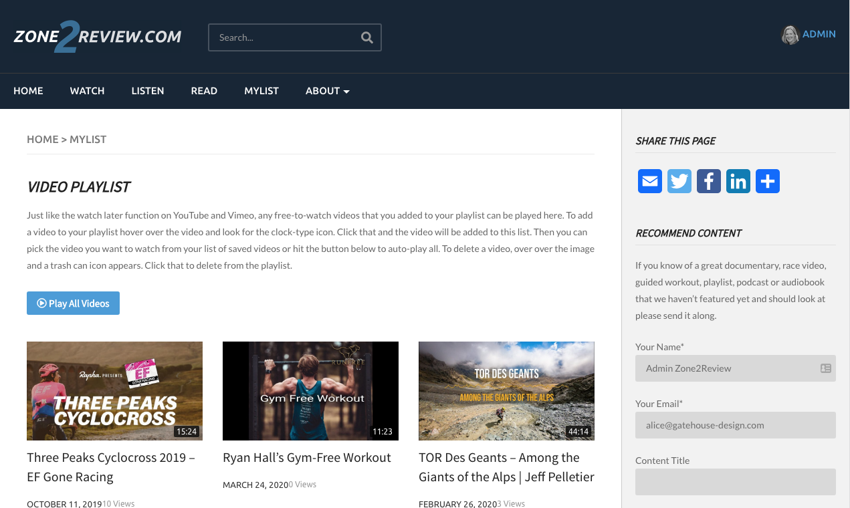Open the READ menu item

pyautogui.click(x=204, y=91)
